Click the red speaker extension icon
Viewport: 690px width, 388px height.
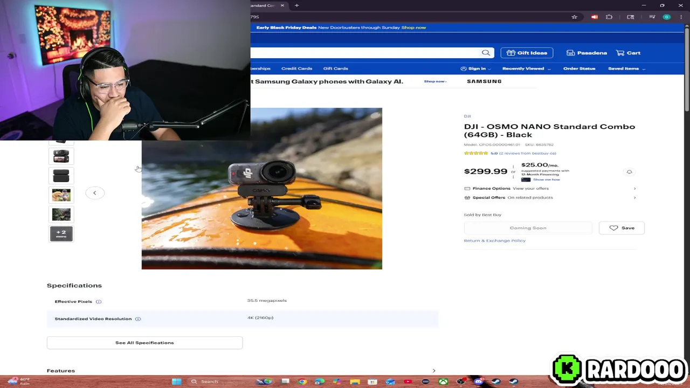[x=594, y=17]
